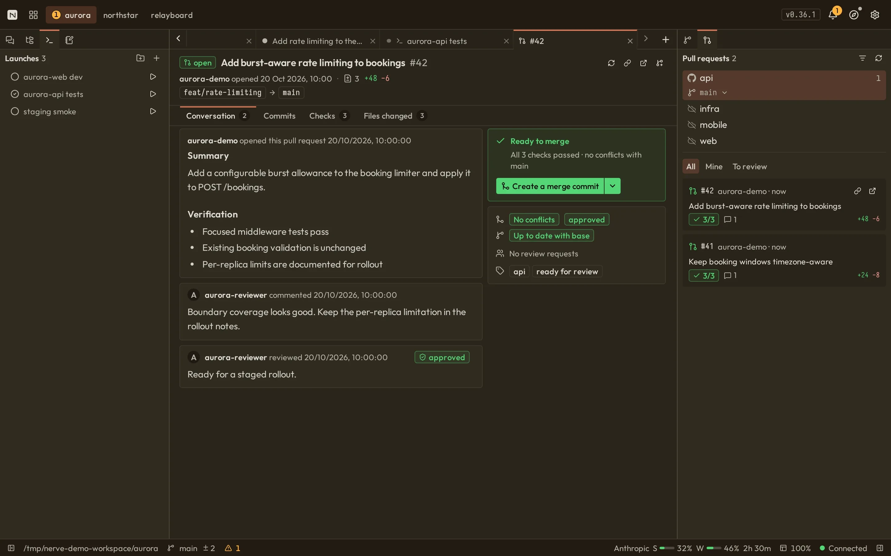Toggle visibility of infra repository

coord(692,109)
